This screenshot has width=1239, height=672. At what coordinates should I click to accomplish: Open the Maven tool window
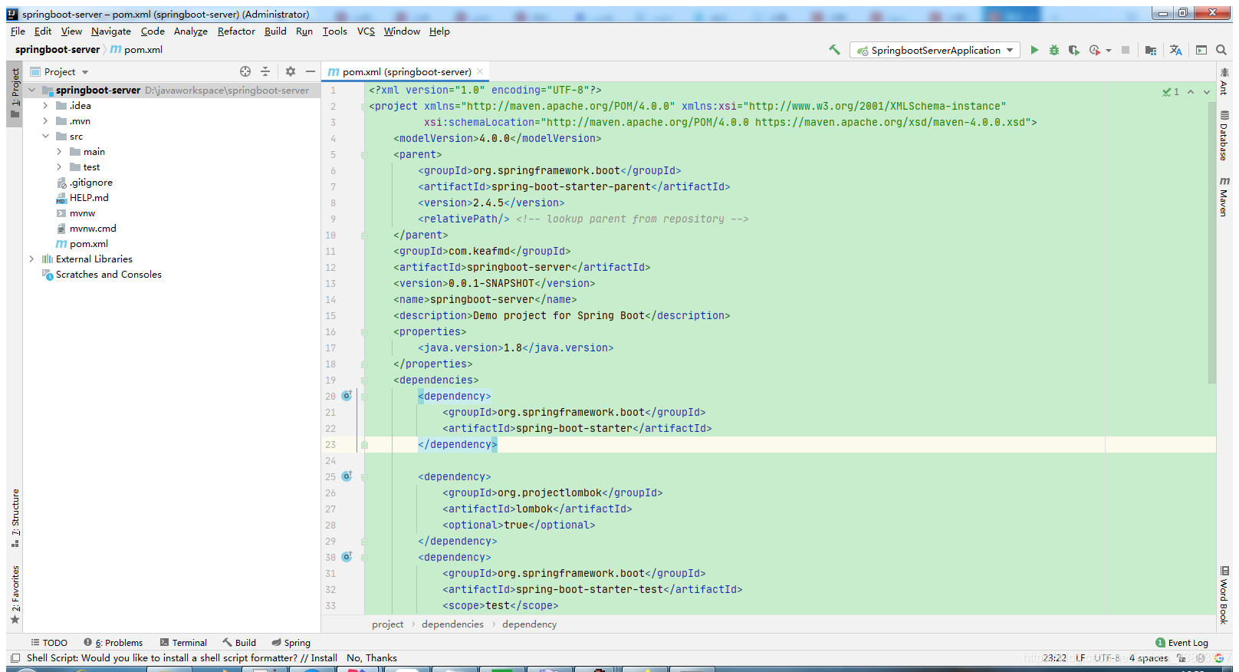click(1224, 196)
